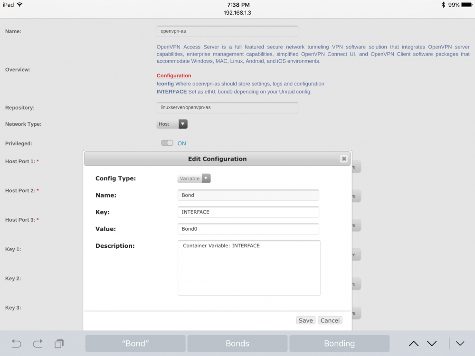Viewport: 475px width, 356px height.
Task: Tap the redo arrow in keyboard bar
Action: coord(38,344)
